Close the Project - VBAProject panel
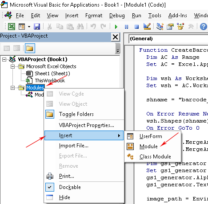The image size is (208, 204). (x=116, y=37)
